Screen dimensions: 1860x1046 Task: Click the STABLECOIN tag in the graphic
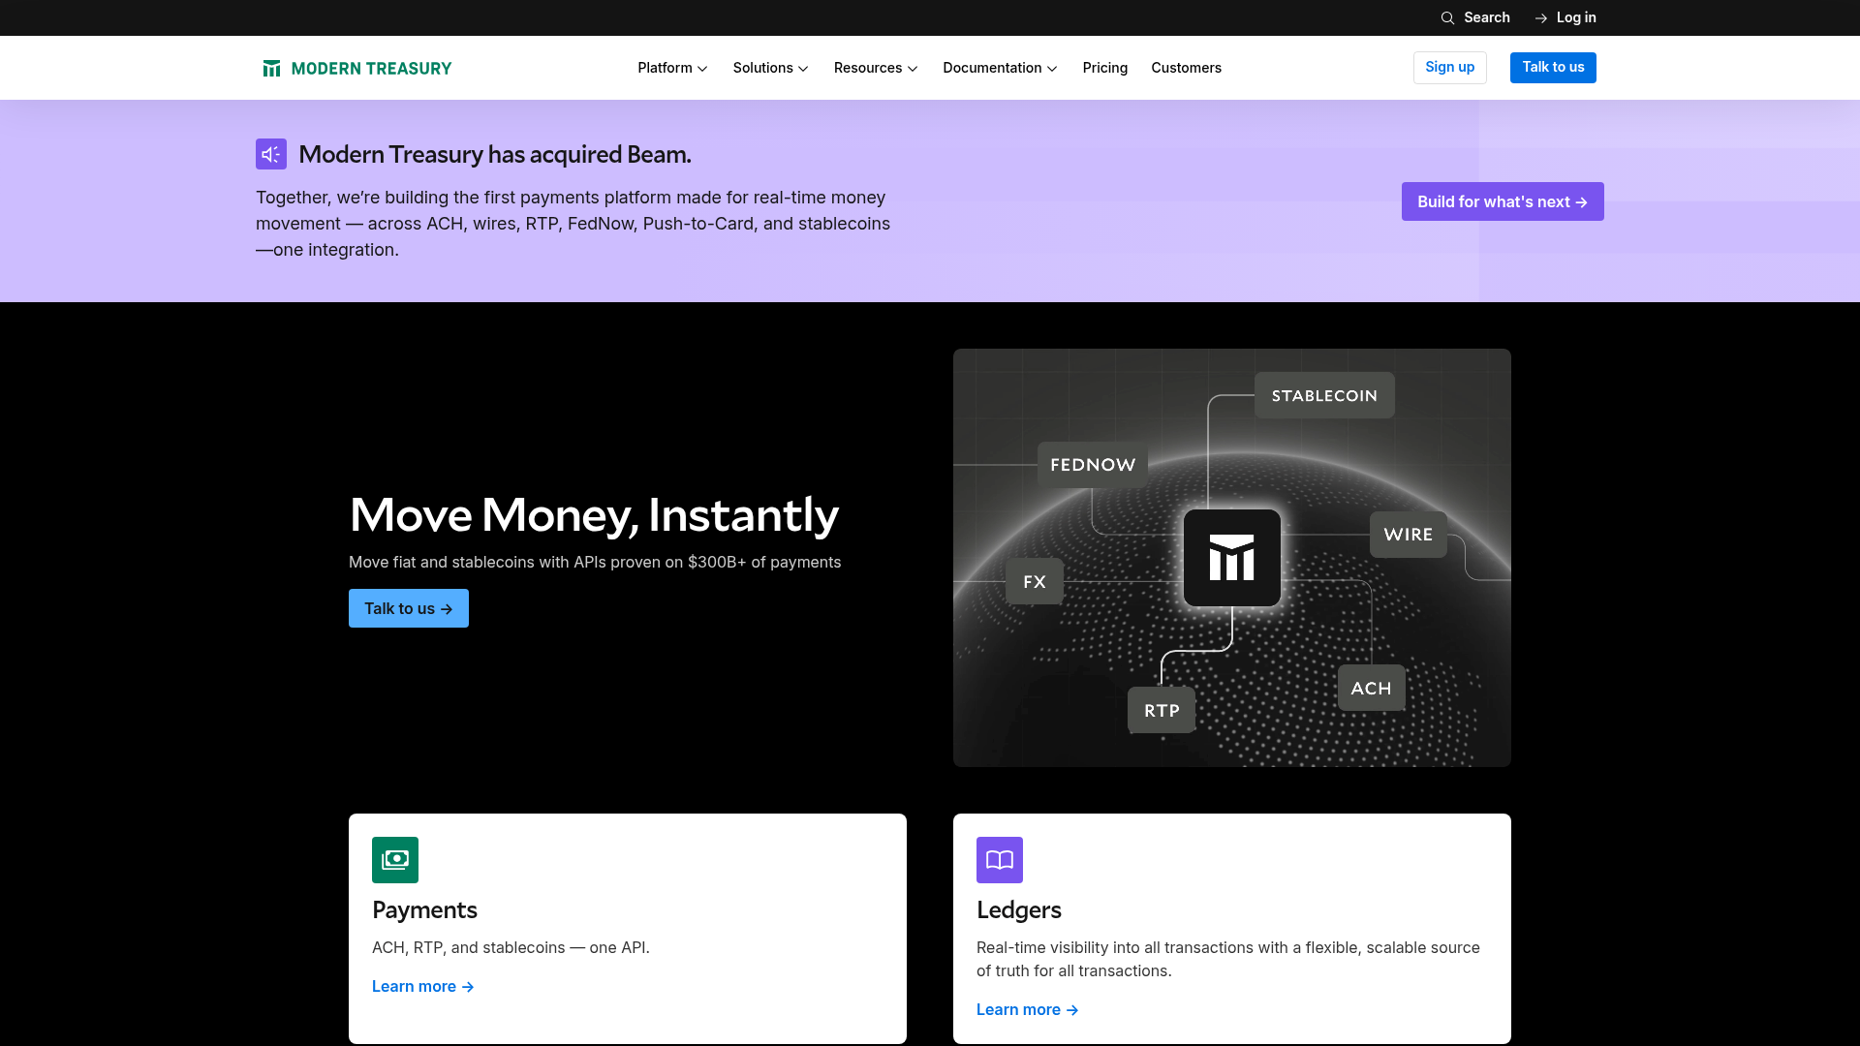[x=1324, y=395]
